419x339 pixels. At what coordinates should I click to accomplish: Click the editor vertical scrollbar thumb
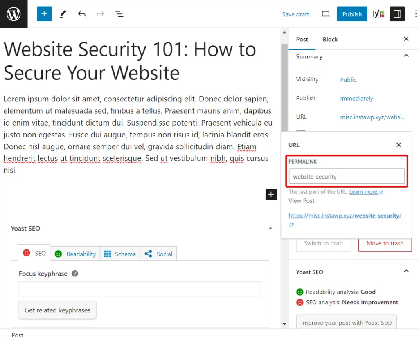(x=284, y=88)
